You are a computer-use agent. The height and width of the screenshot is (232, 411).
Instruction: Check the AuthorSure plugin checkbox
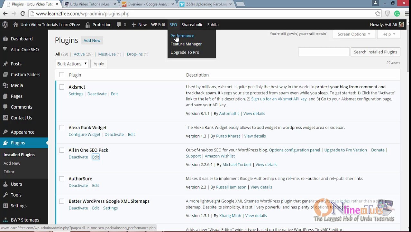point(62,179)
